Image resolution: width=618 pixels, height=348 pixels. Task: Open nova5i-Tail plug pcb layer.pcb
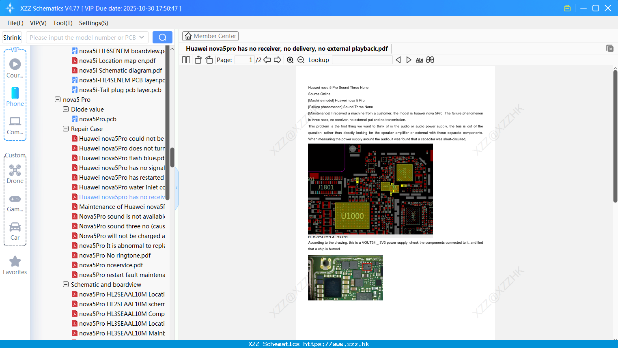point(120,90)
